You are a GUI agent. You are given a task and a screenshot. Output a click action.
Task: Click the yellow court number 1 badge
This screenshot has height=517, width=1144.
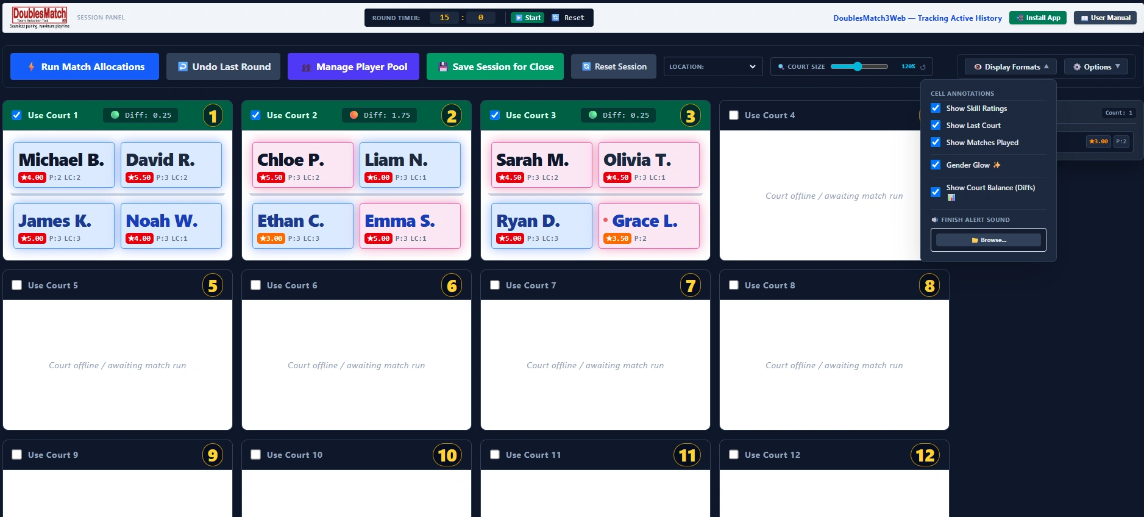click(x=213, y=116)
